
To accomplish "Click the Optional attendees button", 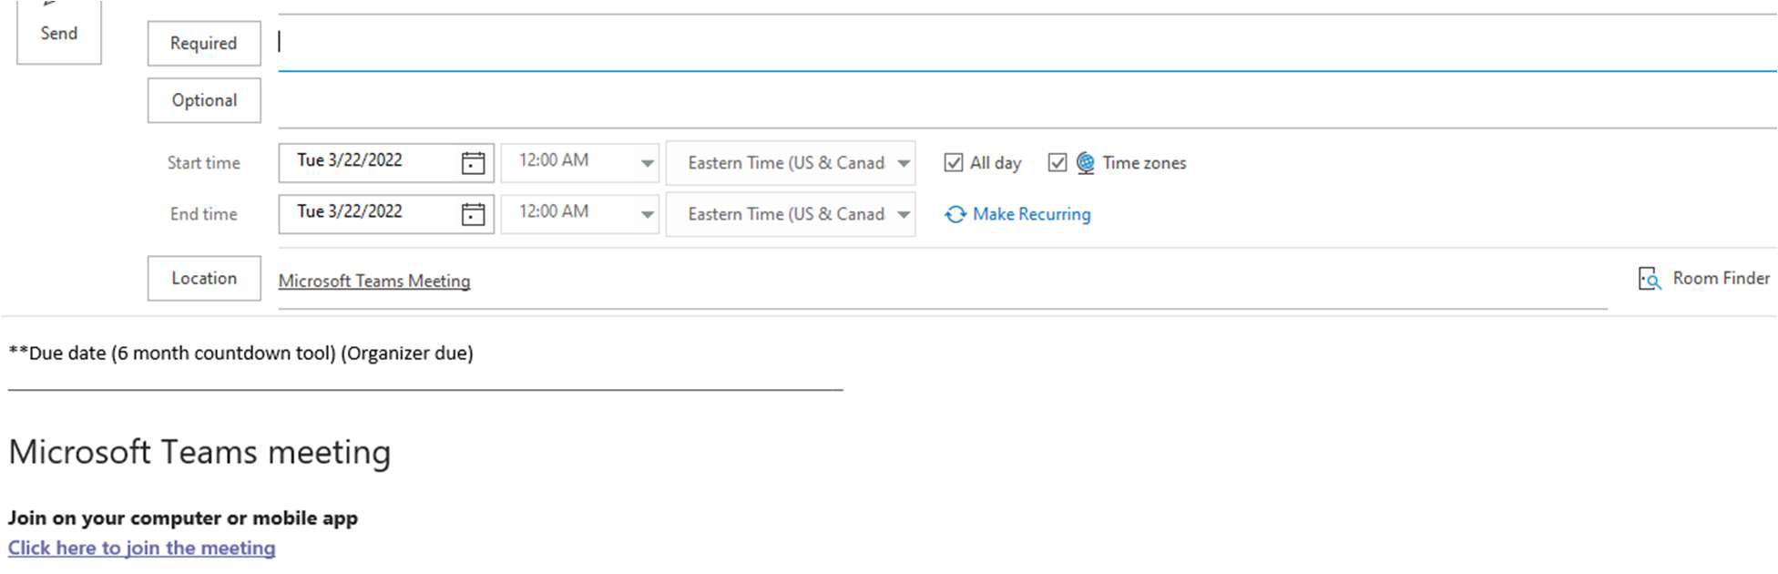I will pos(204,100).
